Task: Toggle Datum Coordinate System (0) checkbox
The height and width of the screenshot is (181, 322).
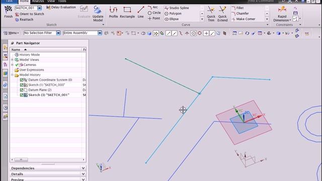Action: pos(21,80)
